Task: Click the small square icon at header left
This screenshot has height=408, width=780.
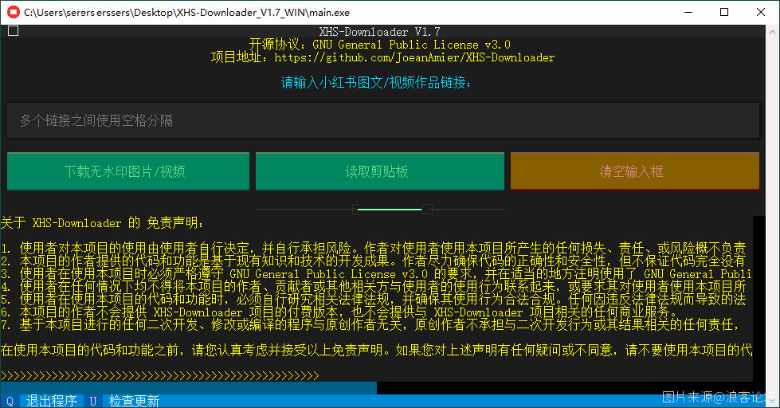Action: point(14,31)
